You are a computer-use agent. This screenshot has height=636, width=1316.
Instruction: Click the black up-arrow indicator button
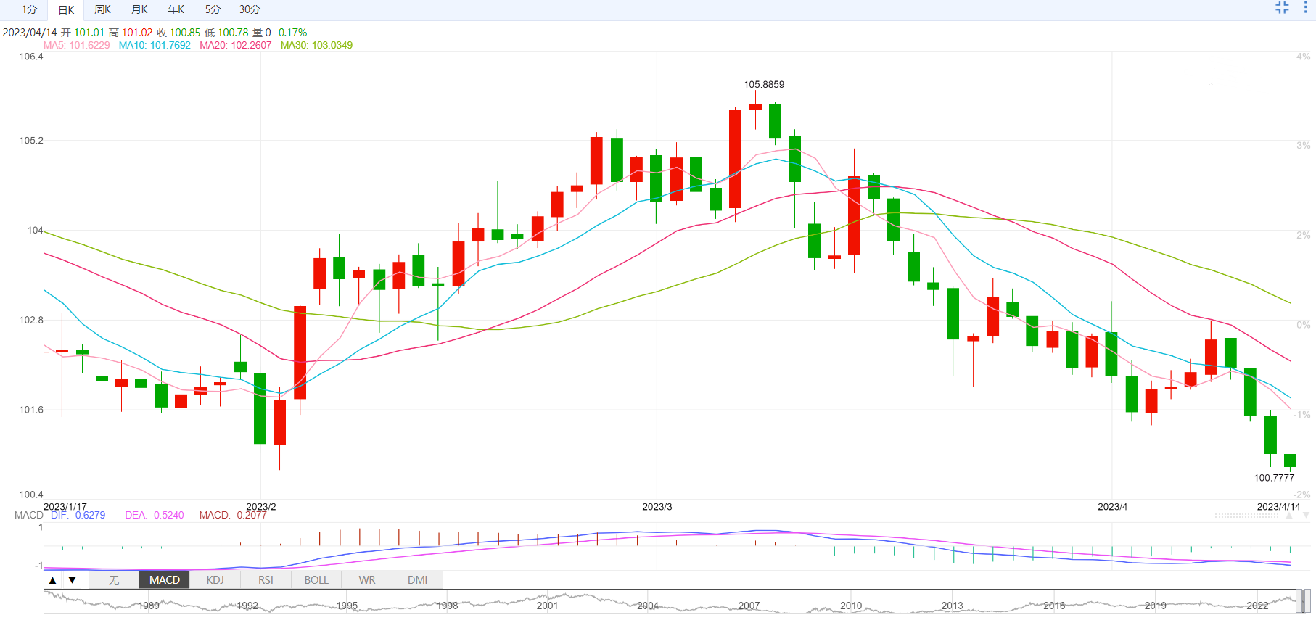[52, 580]
